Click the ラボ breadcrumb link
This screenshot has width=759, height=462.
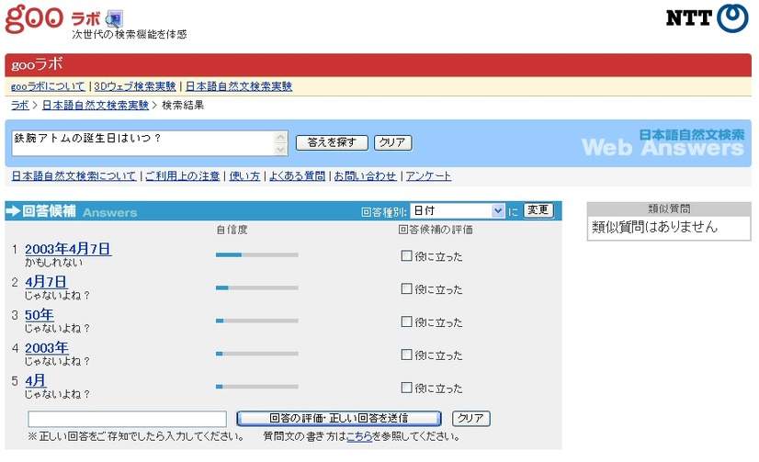(x=20, y=105)
